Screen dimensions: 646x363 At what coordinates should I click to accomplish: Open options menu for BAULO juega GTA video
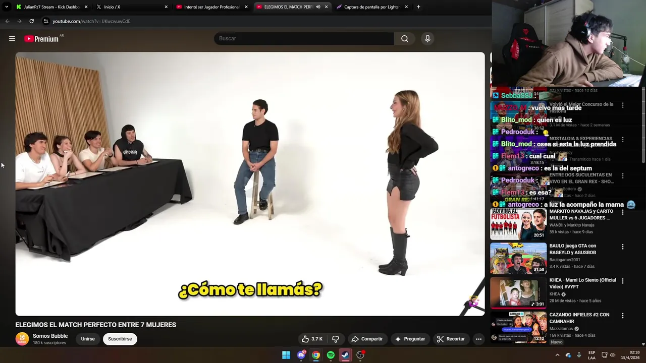[622, 247]
